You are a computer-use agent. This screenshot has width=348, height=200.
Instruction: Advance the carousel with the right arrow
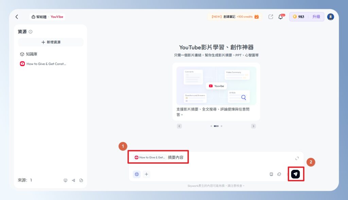coord(253,126)
